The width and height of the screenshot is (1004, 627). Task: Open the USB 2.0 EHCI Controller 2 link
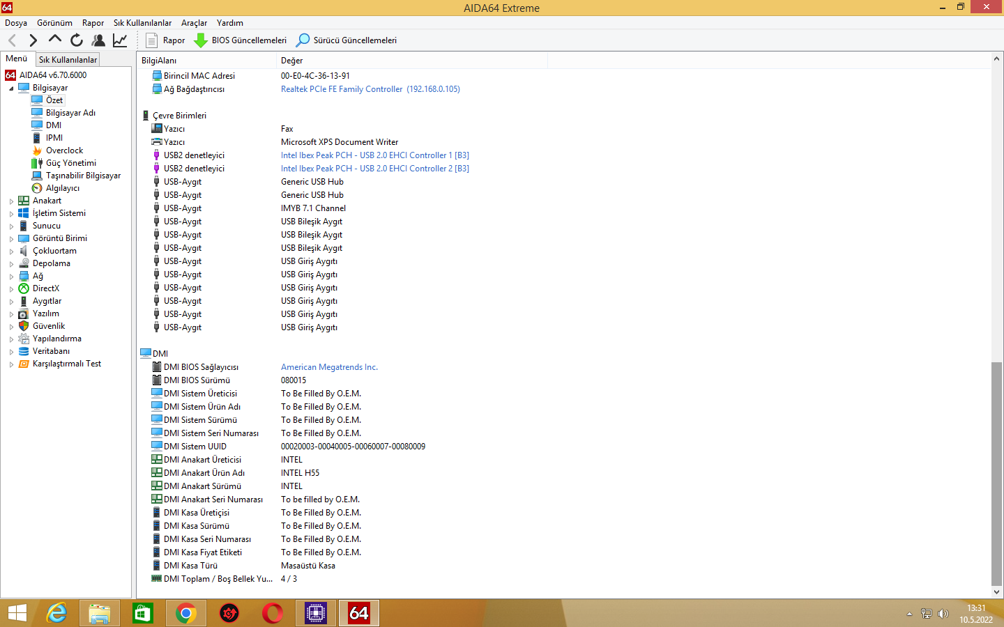[x=375, y=169]
